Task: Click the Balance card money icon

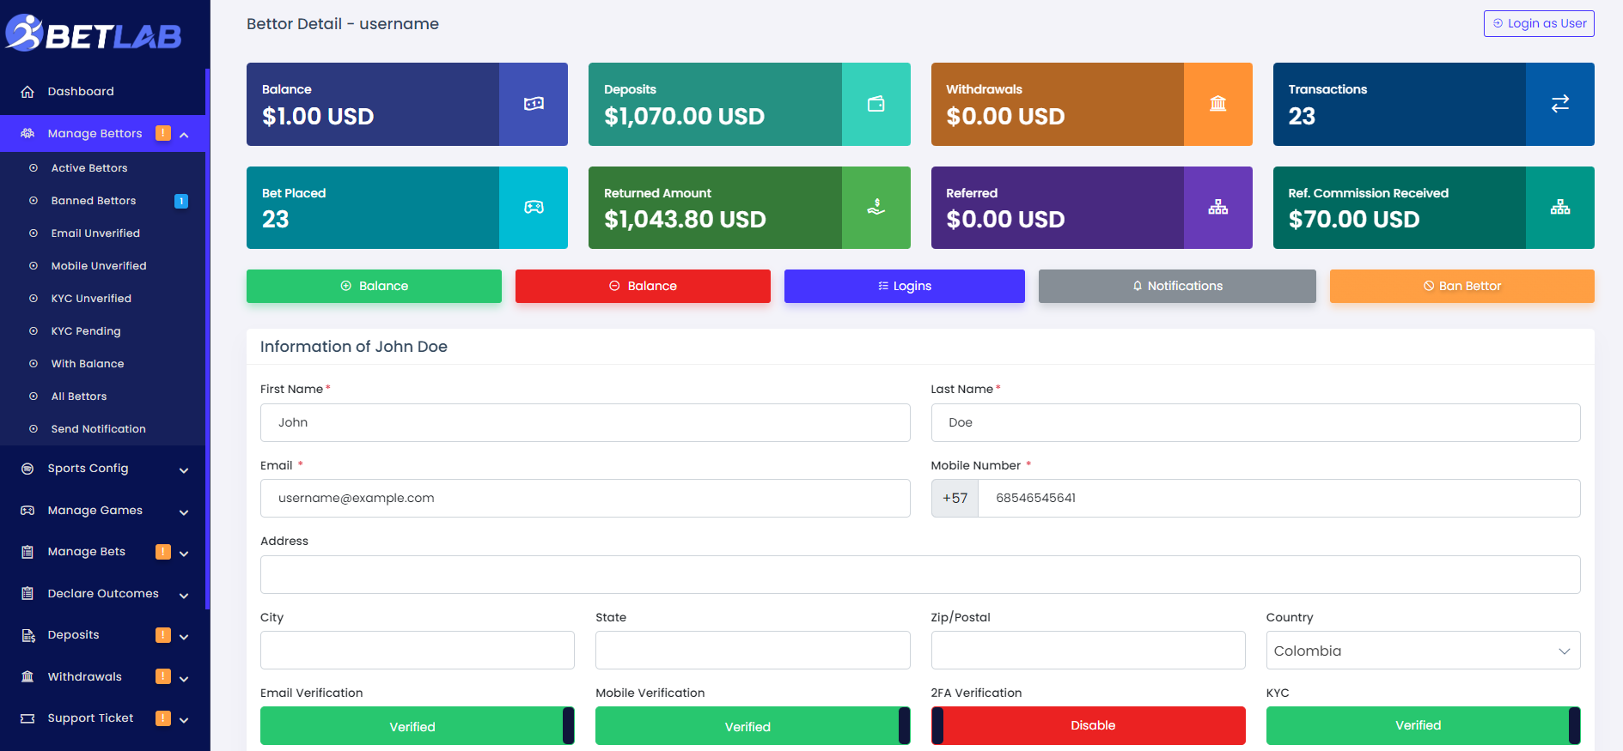Action: click(x=534, y=104)
